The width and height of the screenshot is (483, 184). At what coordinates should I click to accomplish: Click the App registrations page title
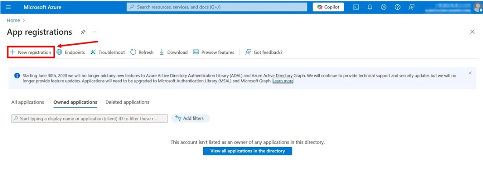click(40, 32)
